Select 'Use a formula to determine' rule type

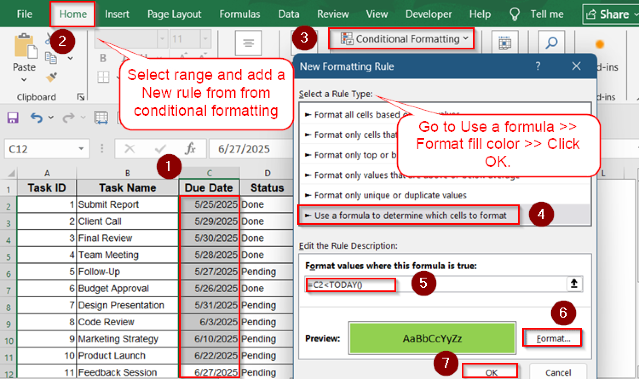[410, 215]
